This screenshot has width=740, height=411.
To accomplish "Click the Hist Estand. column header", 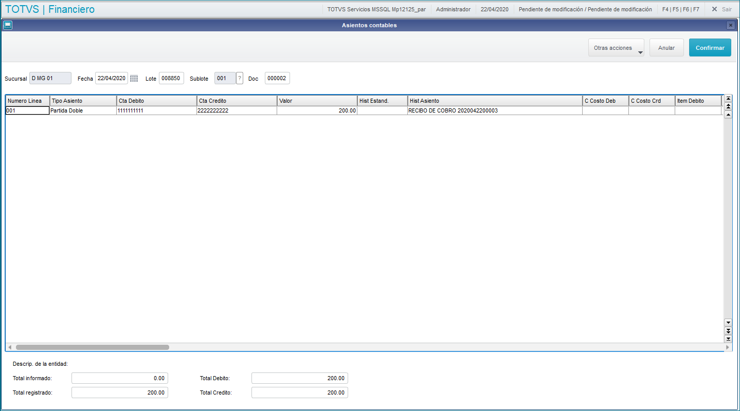I will [x=383, y=101].
